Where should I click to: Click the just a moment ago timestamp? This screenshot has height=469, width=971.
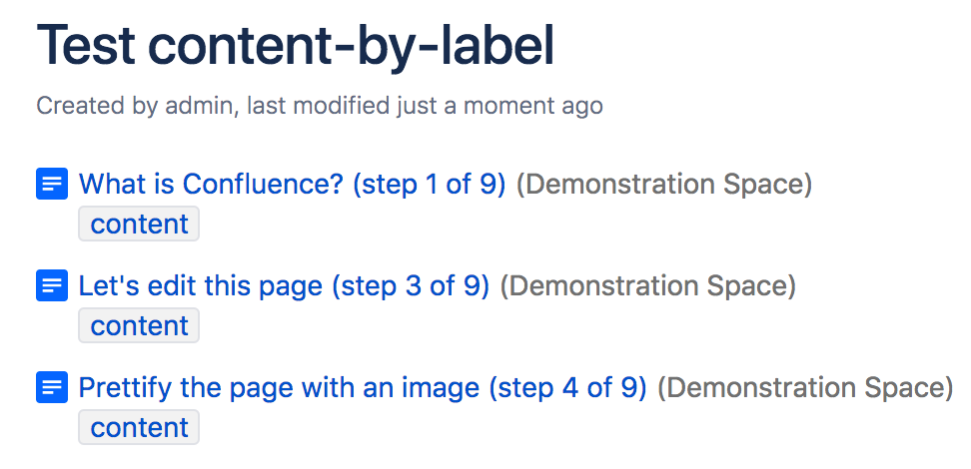(x=499, y=105)
